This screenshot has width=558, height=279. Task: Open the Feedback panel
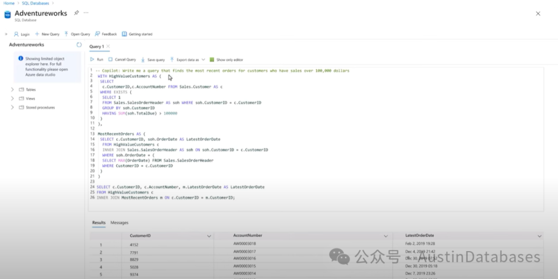pyautogui.click(x=106, y=34)
